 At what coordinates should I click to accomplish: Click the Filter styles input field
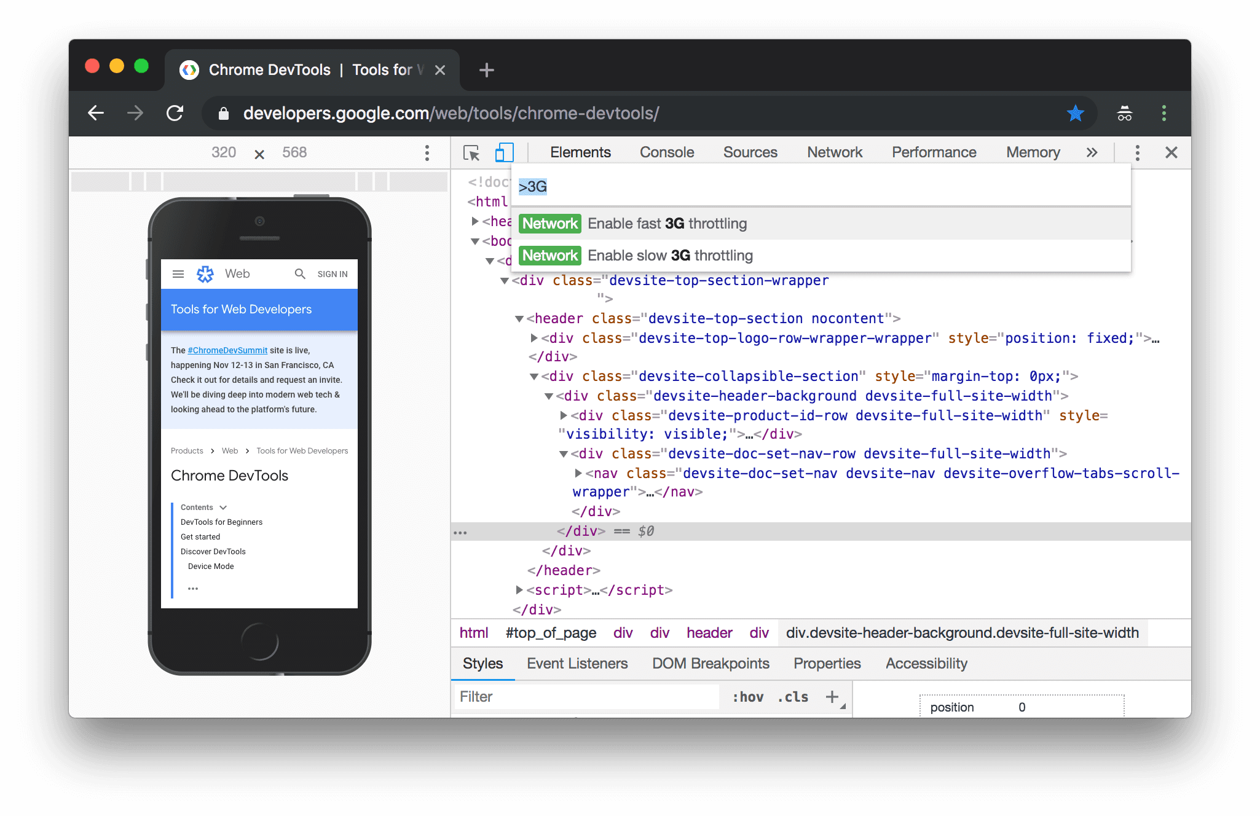coord(588,696)
